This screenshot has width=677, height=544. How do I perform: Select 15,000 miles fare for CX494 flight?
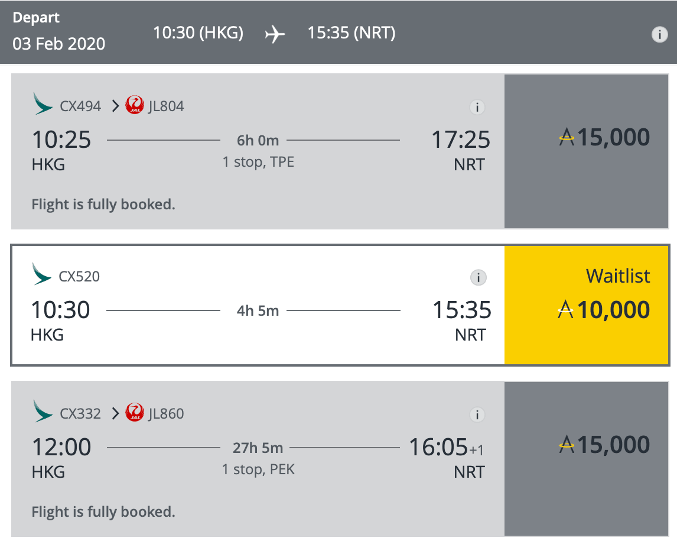pos(587,151)
